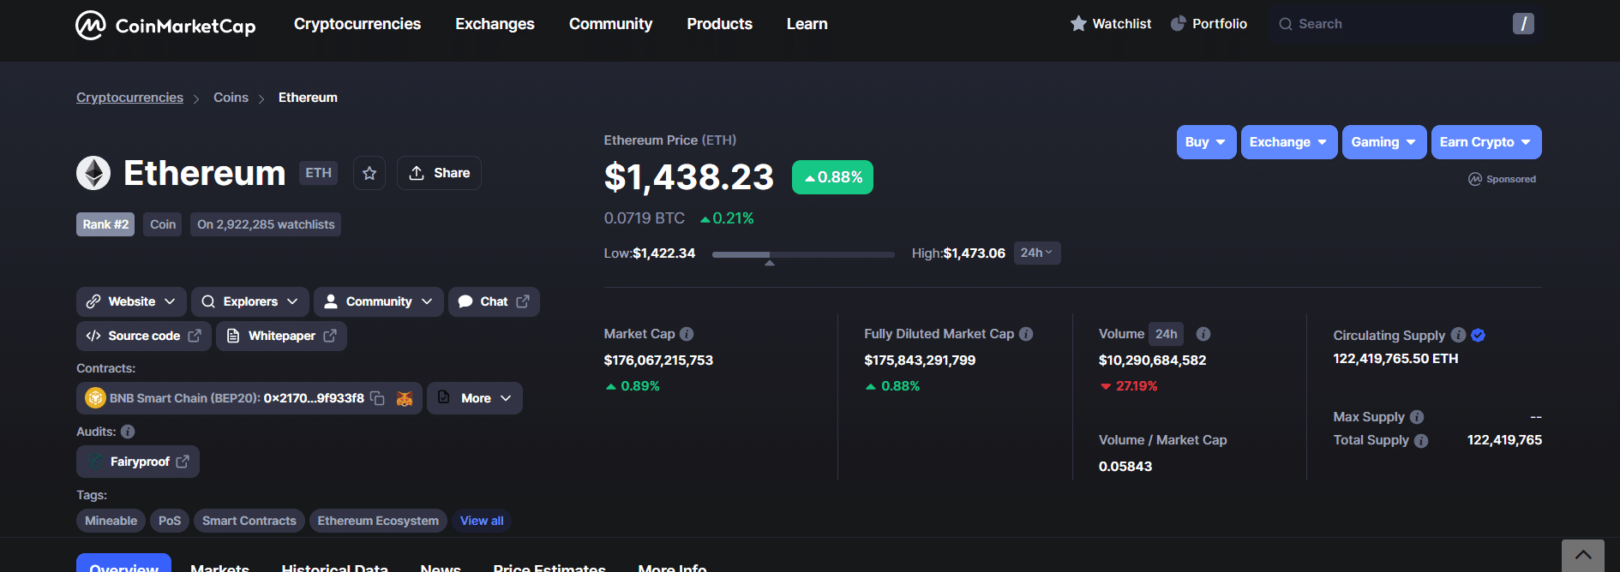Viewport: 1620px width, 572px height.
Task: Click the Ethereum coin logo
Action: (93, 173)
